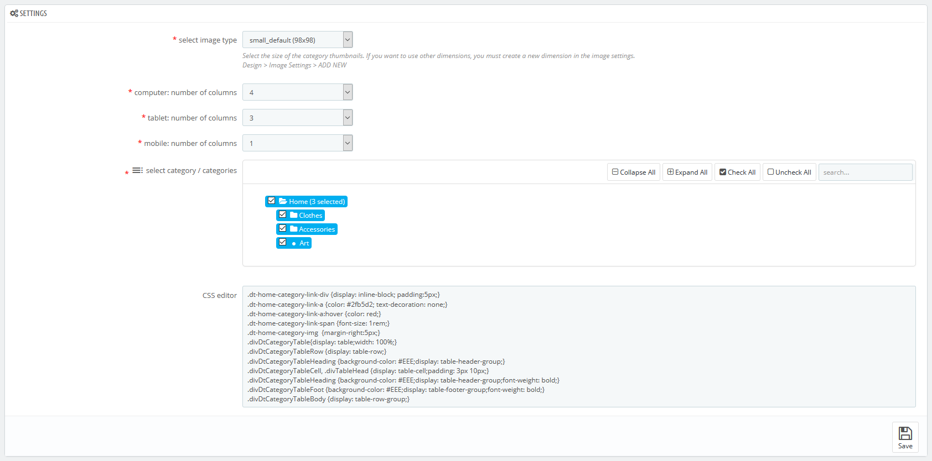Click the Settings gears icon in header
The height and width of the screenshot is (461, 932).
(14, 13)
